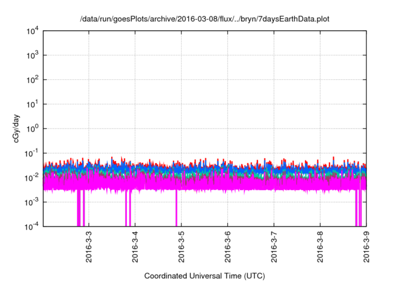Viewport: 404px width, 282px height.
Task: Click the 2016-3-5 date label
Action: click(181, 247)
